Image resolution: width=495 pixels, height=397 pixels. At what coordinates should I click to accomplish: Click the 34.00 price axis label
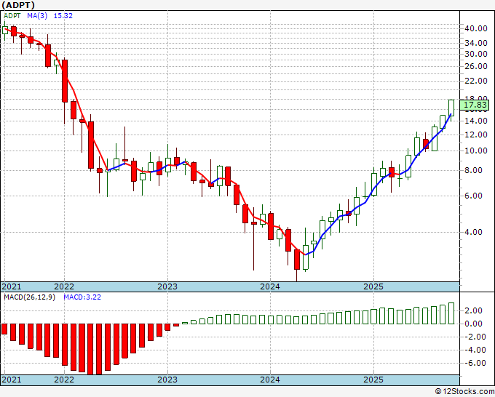tap(476, 43)
